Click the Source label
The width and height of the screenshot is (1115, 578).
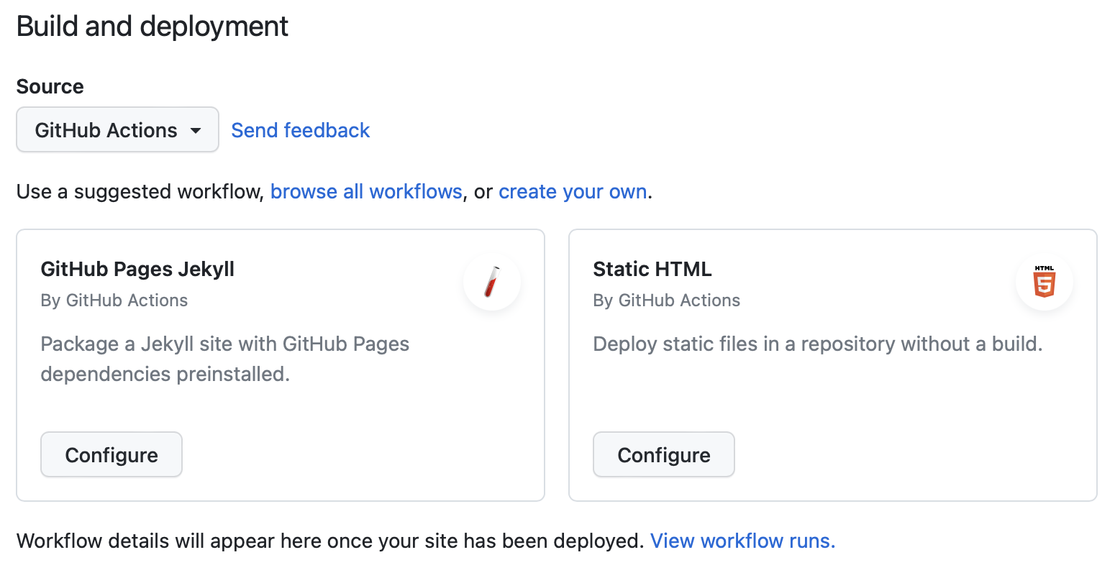pos(50,86)
